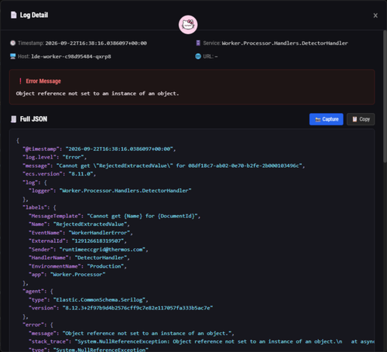Click the "type": "Elastic.CommonSchema.Serilog" line

click(x=88, y=299)
